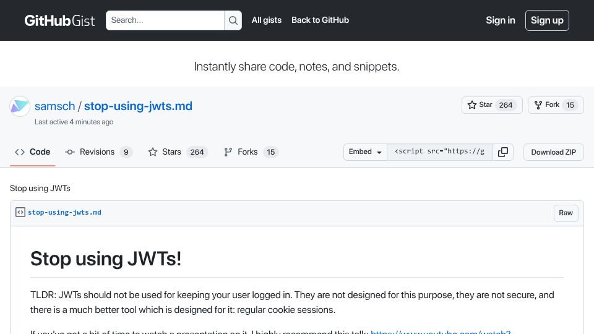Image resolution: width=594 pixels, height=334 pixels.
Task: Click the 'Last active 4 minutes ago' text
Action: [74, 122]
